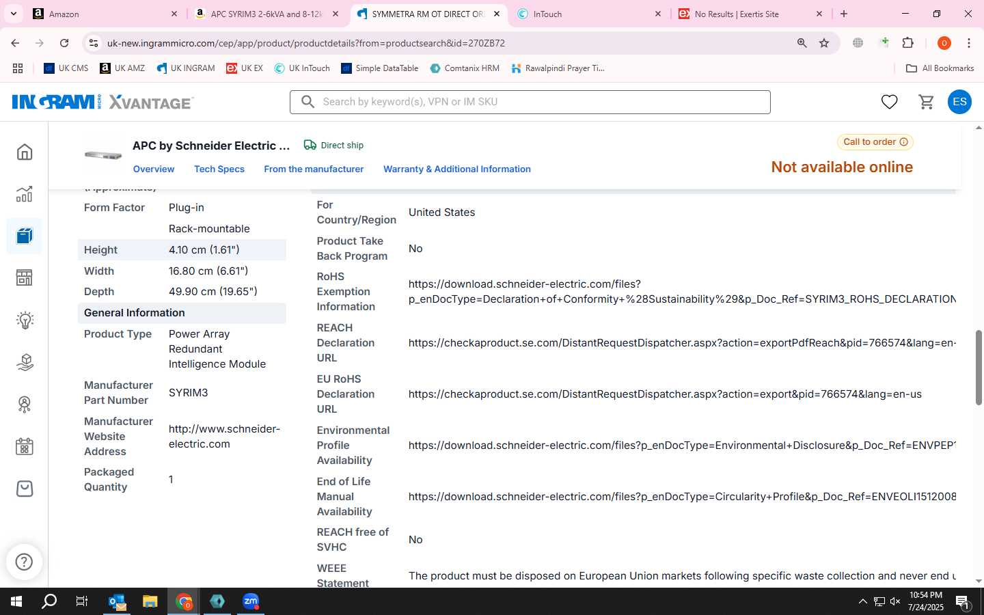
Task: Switch to the APC SYRIM3 2-6kVA tab
Action: pos(266,14)
